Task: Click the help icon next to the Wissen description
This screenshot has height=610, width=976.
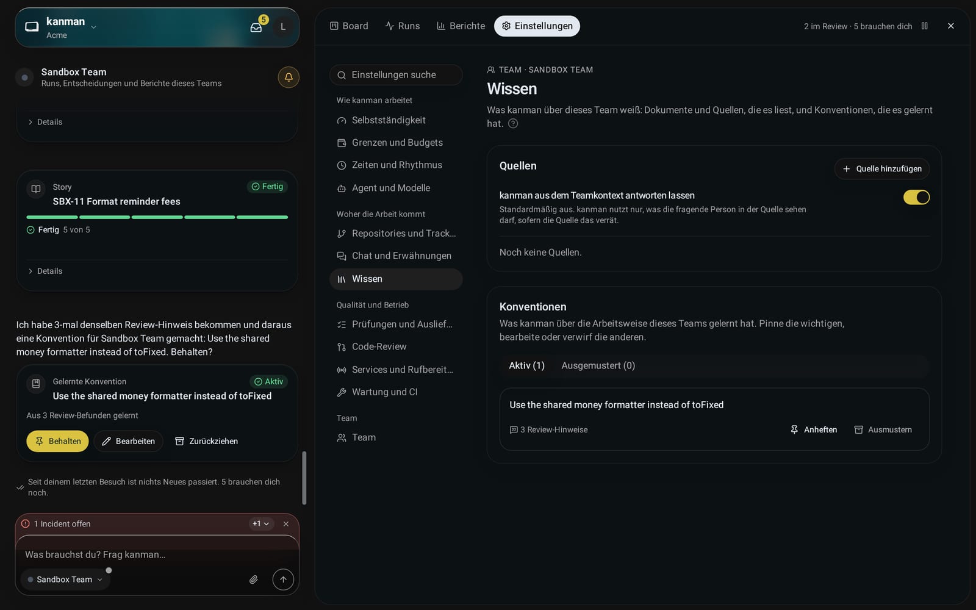Action: click(x=513, y=123)
